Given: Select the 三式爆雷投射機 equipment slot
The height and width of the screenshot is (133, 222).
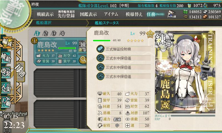Looking at the screenshot, I should coord(123,49).
